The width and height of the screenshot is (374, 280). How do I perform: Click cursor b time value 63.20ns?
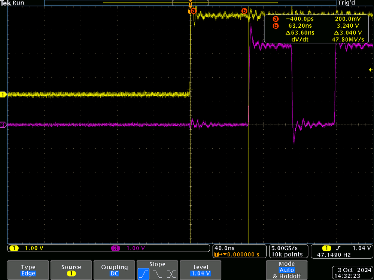click(x=301, y=26)
